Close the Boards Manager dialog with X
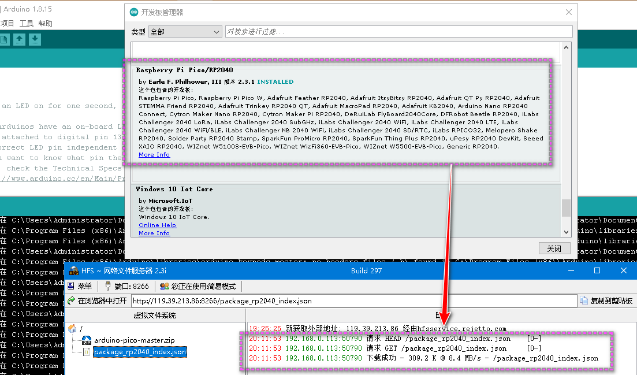This screenshot has height=375, width=637. pos(569,12)
